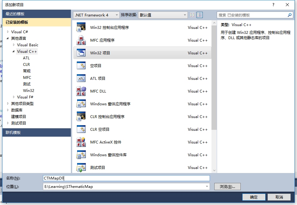Expand the Visual Basic tree node

point(14,45)
